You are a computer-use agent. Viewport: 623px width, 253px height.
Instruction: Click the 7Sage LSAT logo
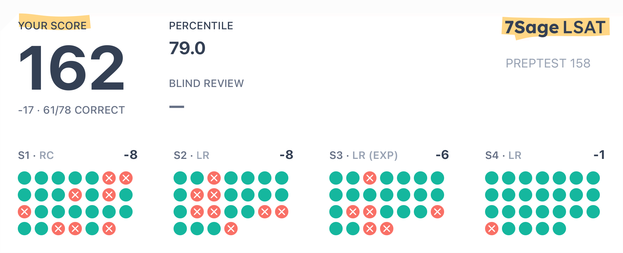555,28
